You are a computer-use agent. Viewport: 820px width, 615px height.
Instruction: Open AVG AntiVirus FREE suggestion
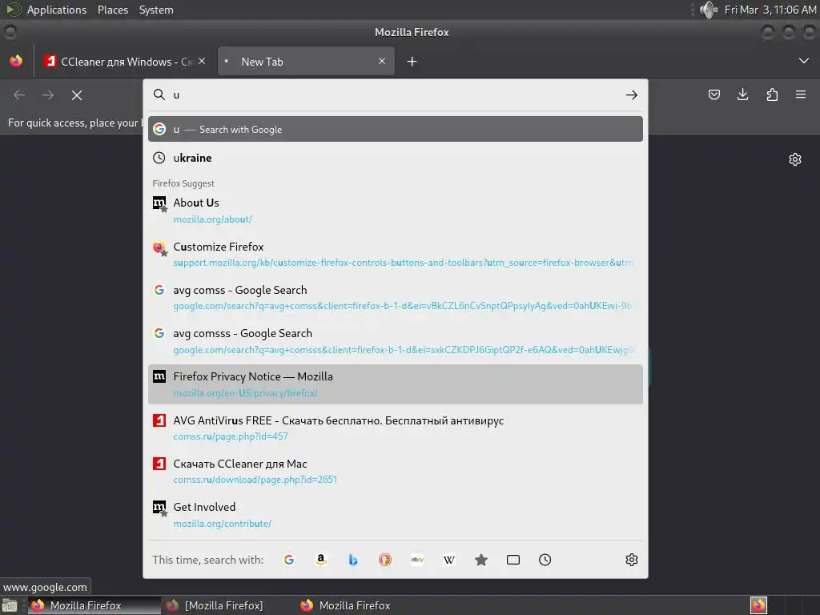point(396,428)
